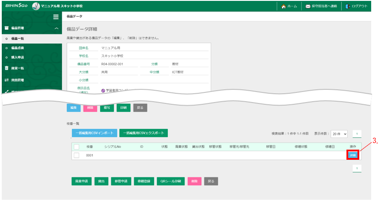Open 備品点検 in the sidebar
This screenshot has height=202, width=380.
[18, 48]
